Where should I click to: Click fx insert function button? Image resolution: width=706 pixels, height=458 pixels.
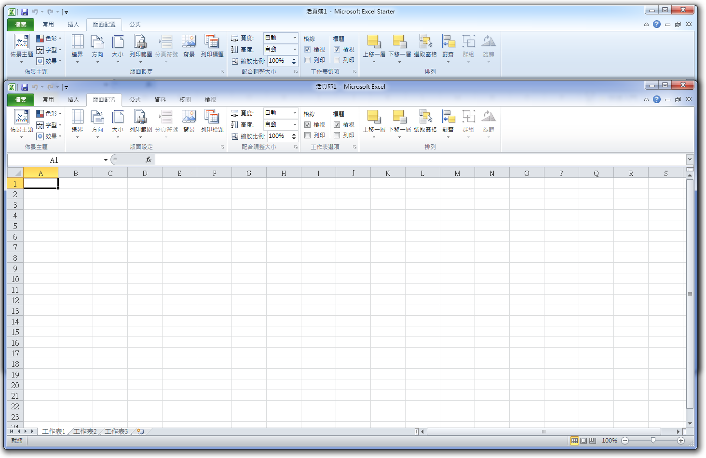pos(149,160)
